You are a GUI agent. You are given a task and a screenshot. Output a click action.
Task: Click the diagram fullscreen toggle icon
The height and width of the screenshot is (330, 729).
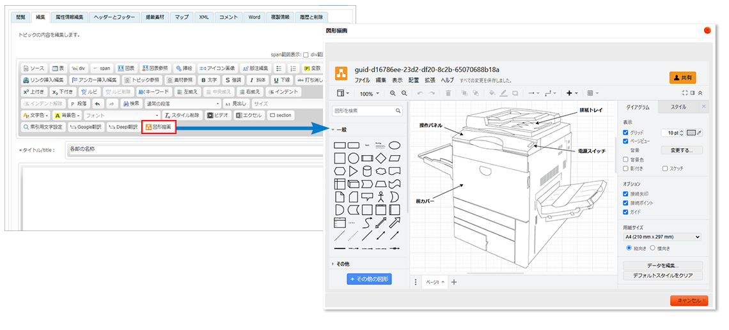click(685, 93)
